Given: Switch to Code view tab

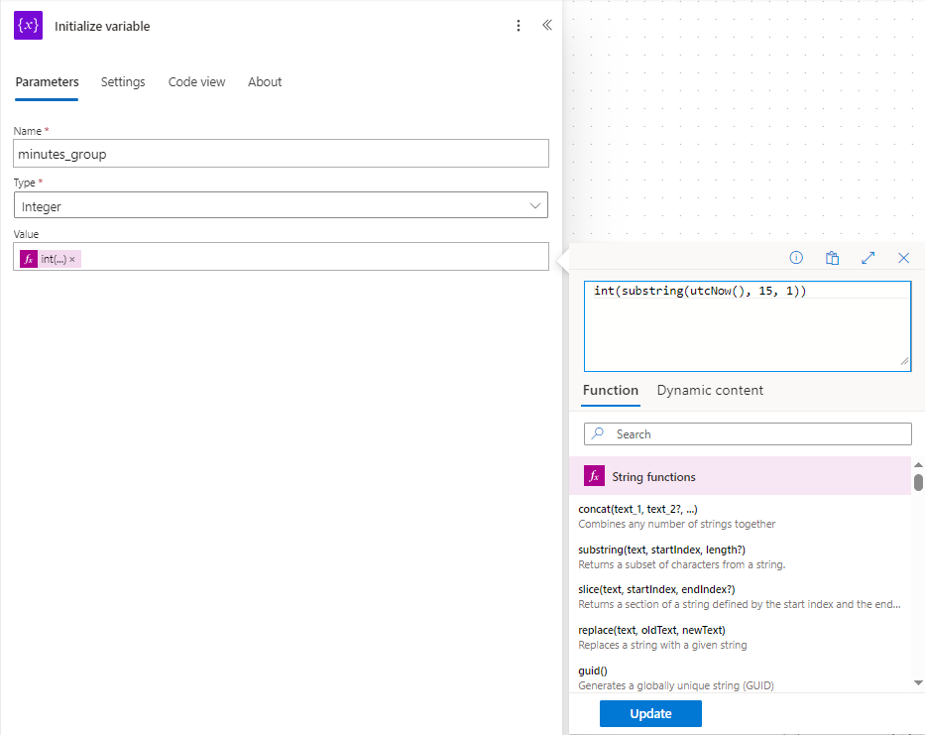Looking at the screenshot, I should coord(196,82).
